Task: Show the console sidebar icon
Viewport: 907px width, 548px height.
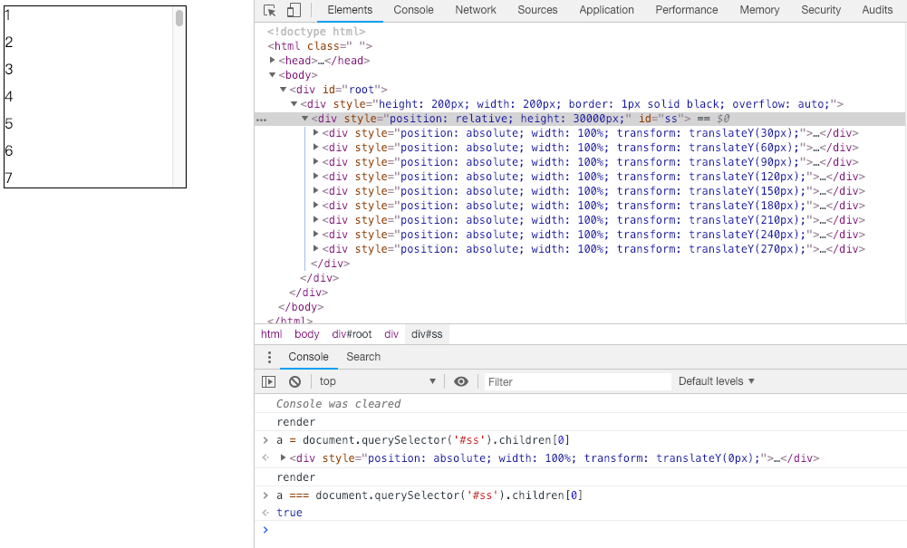Action: click(x=268, y=381)
